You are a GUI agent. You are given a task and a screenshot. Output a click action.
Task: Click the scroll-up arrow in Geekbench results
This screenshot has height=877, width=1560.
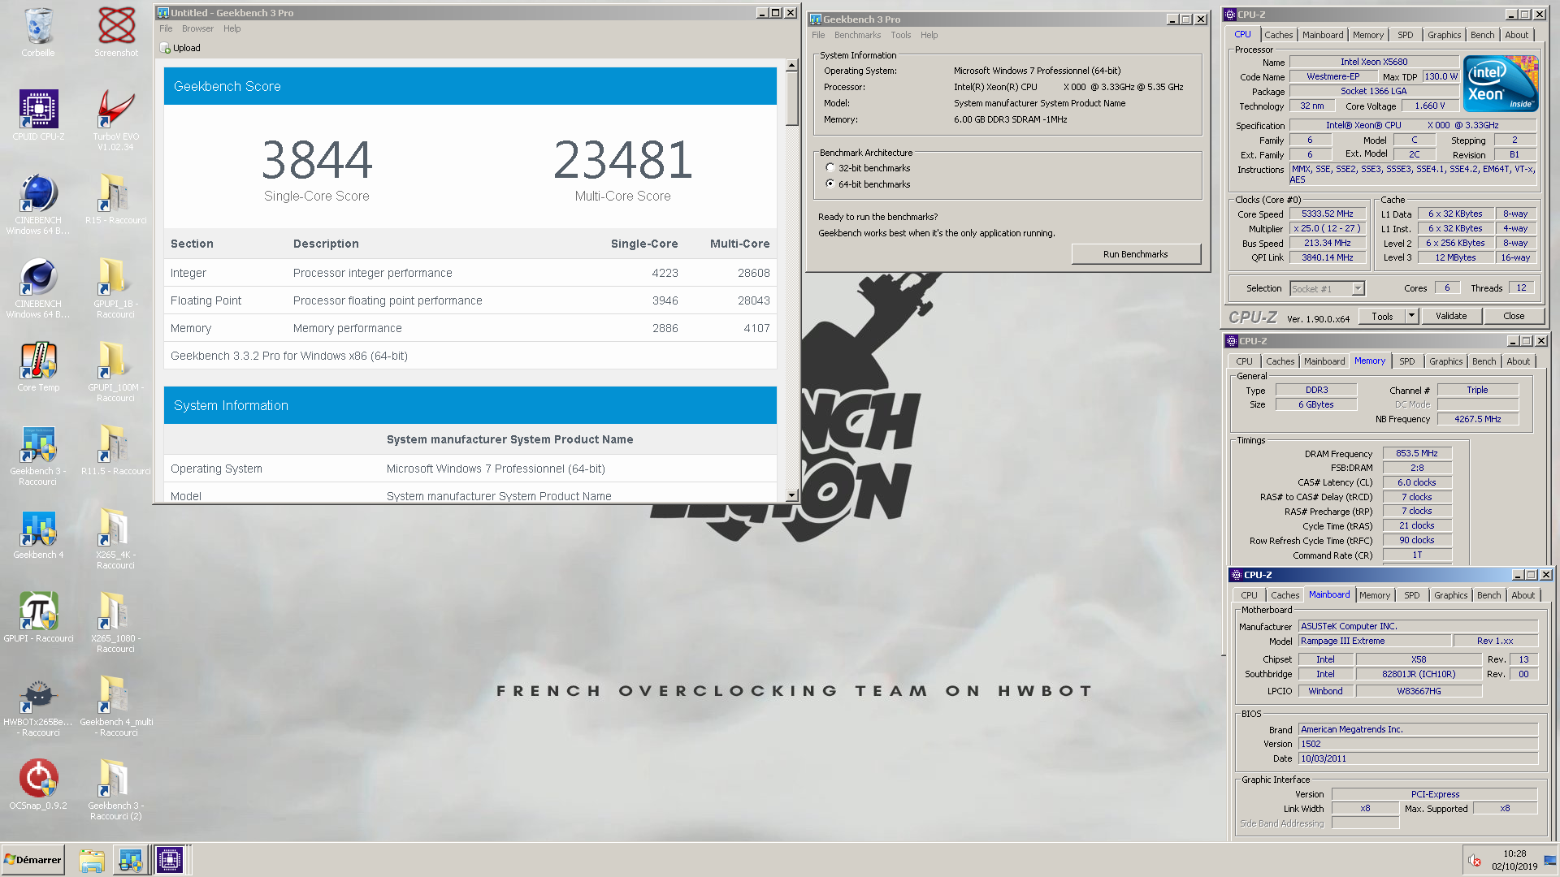791,65
